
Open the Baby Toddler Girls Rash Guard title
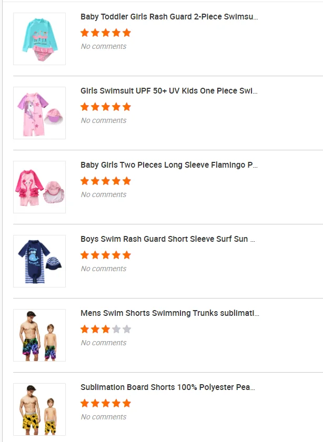[x=169, y=17]
